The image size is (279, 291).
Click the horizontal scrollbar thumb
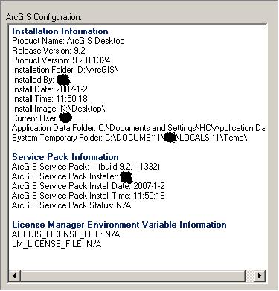click(x=133, y=275)
